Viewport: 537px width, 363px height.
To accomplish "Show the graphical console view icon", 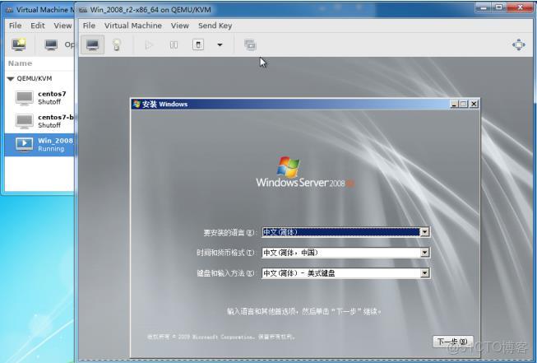I will (92, 44).
